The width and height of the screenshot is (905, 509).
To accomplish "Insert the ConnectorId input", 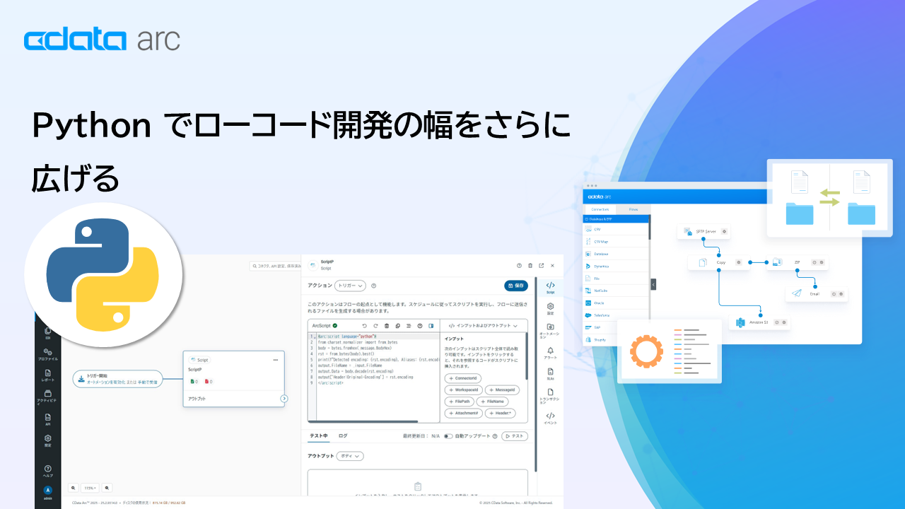I will click(464, 378).
